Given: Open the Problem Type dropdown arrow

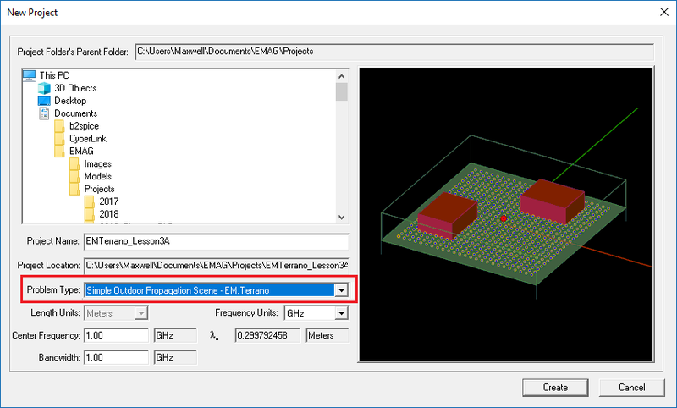Looking at the screenshot, I should 342,290.
